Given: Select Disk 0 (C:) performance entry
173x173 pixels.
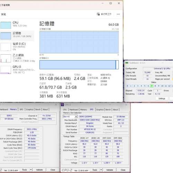Looking at the screenshot, I should [17, 47].
